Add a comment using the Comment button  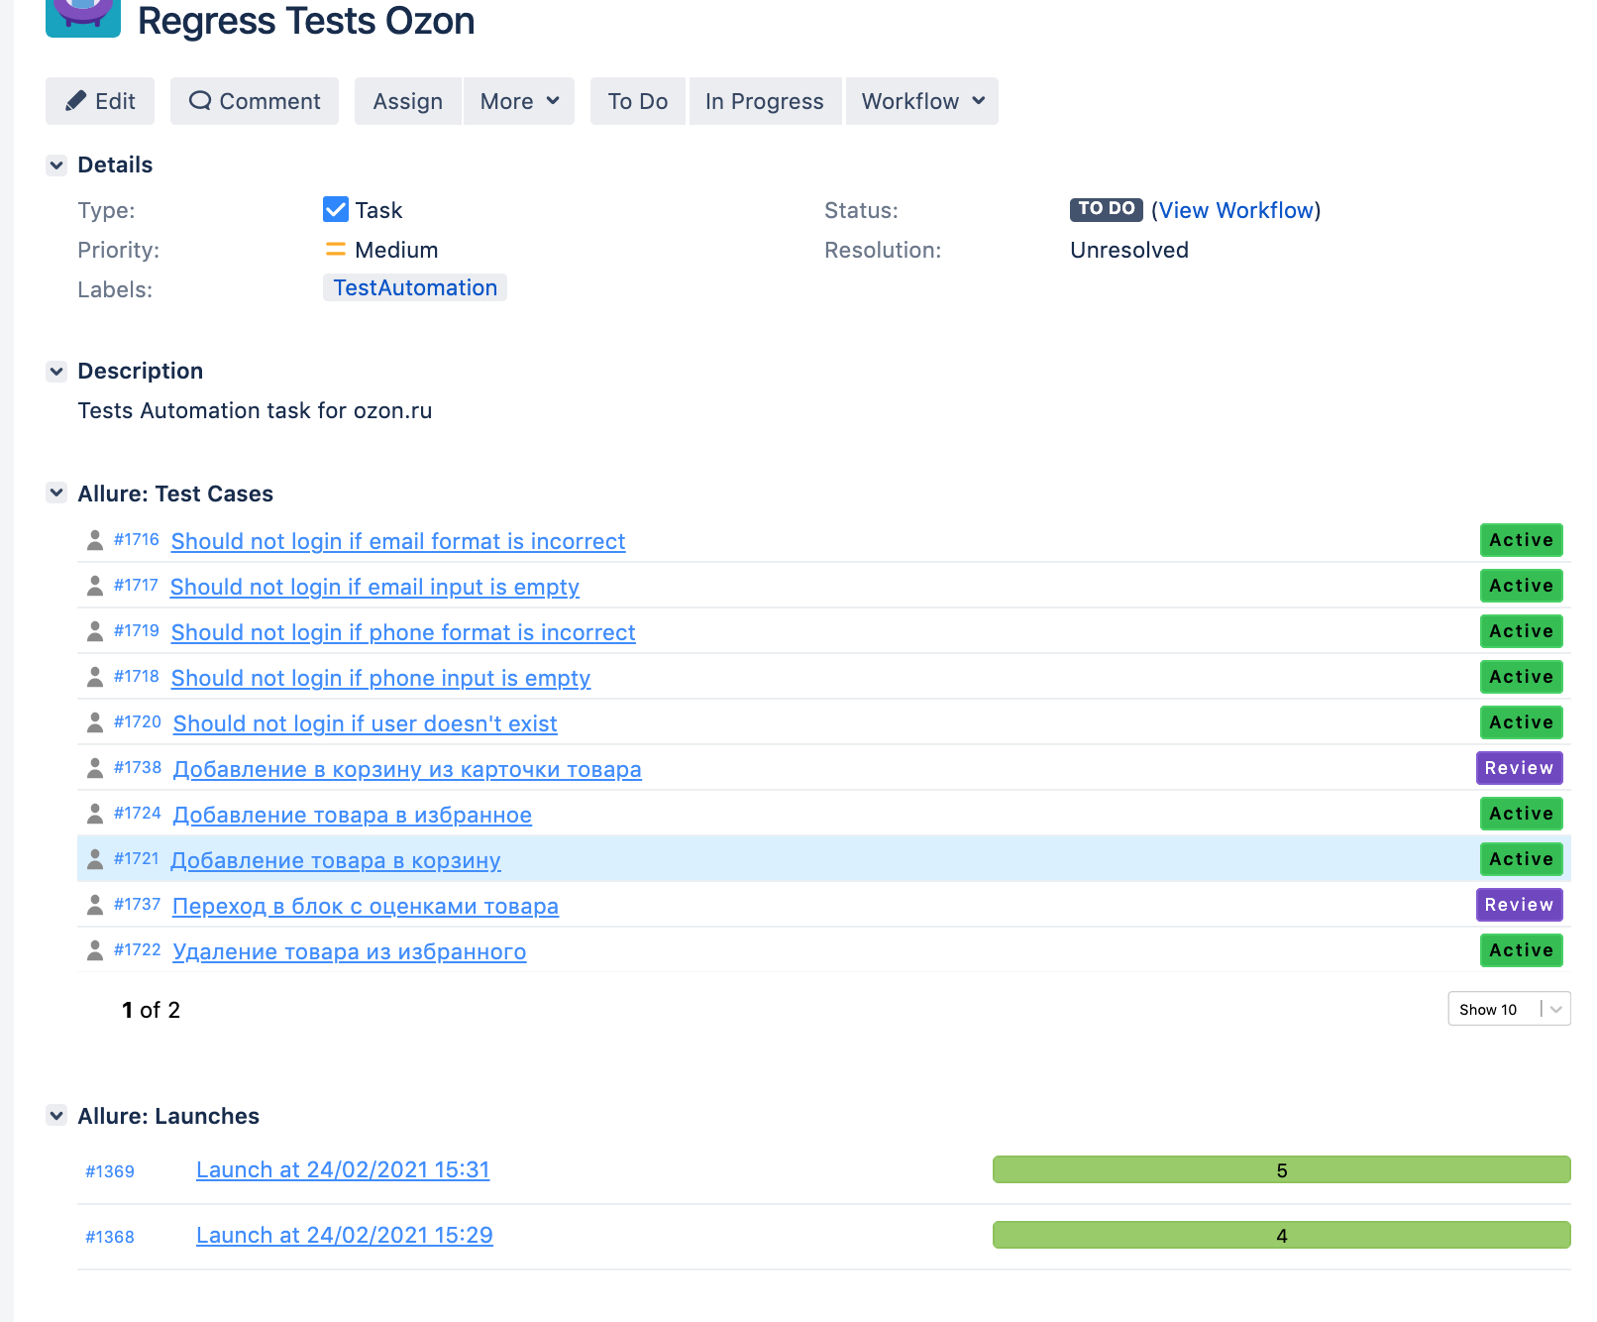pyautogui.click(x=255, y=101)
